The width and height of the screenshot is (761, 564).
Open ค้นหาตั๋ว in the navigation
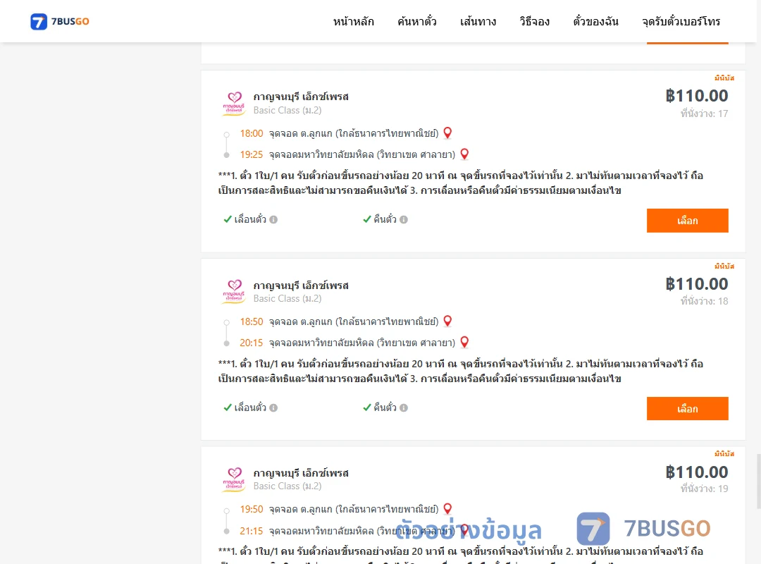(417, 21)
